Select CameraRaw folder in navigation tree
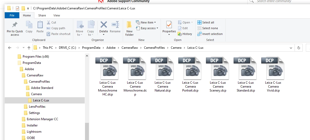Image resolution: width=310 pixels, height=140 pixels. 35,75
